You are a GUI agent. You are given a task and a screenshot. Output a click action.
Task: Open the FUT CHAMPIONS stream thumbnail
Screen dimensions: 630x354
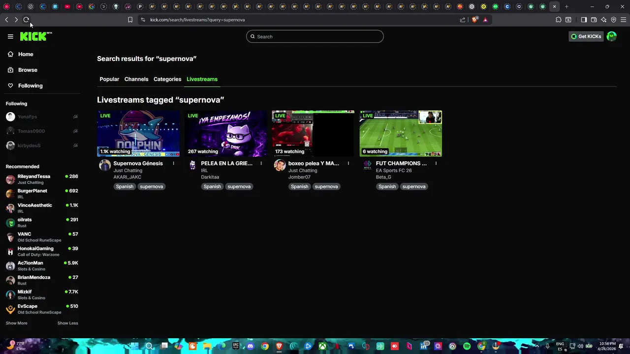(x=401, y=134)
